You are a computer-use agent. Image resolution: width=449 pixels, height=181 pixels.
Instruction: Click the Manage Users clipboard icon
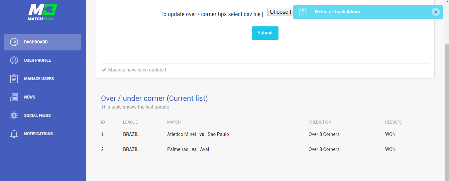(x=14, y=79)
